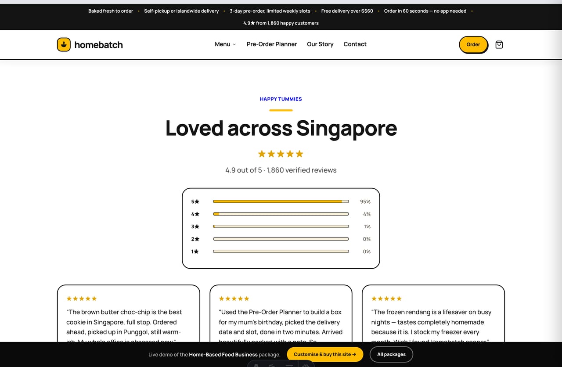562x367 pixels.
Task: Click the homebatch smiley logo icon
Action: point(64,44)
